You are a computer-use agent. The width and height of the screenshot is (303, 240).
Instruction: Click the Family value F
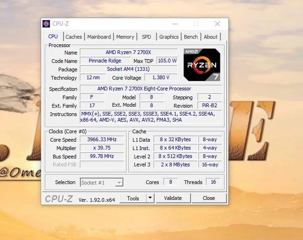point(92,97)
